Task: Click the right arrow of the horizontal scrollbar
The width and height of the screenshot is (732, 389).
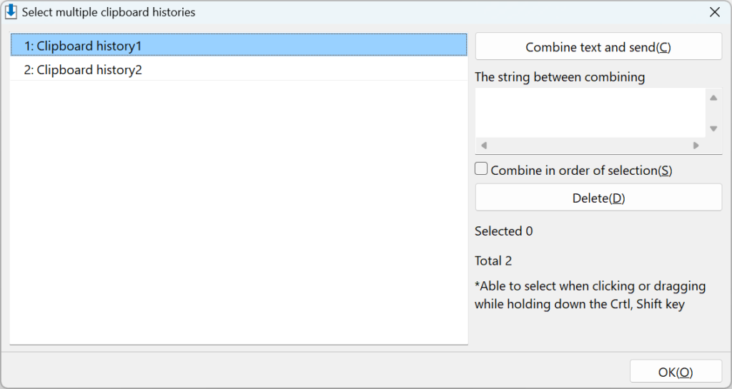Action: point(696,146)
